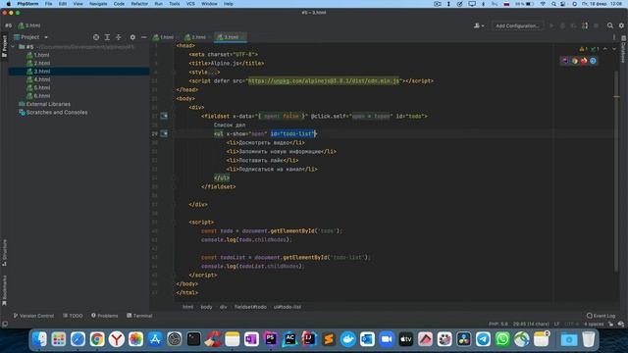The height and width of the screenshot is (353, 628).
Task: Toggle tool window quick access icon
Action: (x=5, y=325)
